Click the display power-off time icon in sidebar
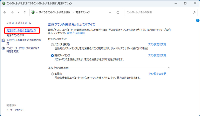The height and width of the screenshot is (116, 200). pyautogui.click(x=3, y=40)
